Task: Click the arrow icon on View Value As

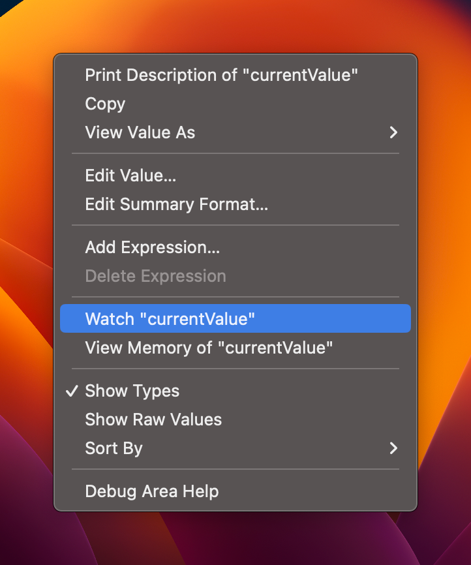Action: pos(393,132)
